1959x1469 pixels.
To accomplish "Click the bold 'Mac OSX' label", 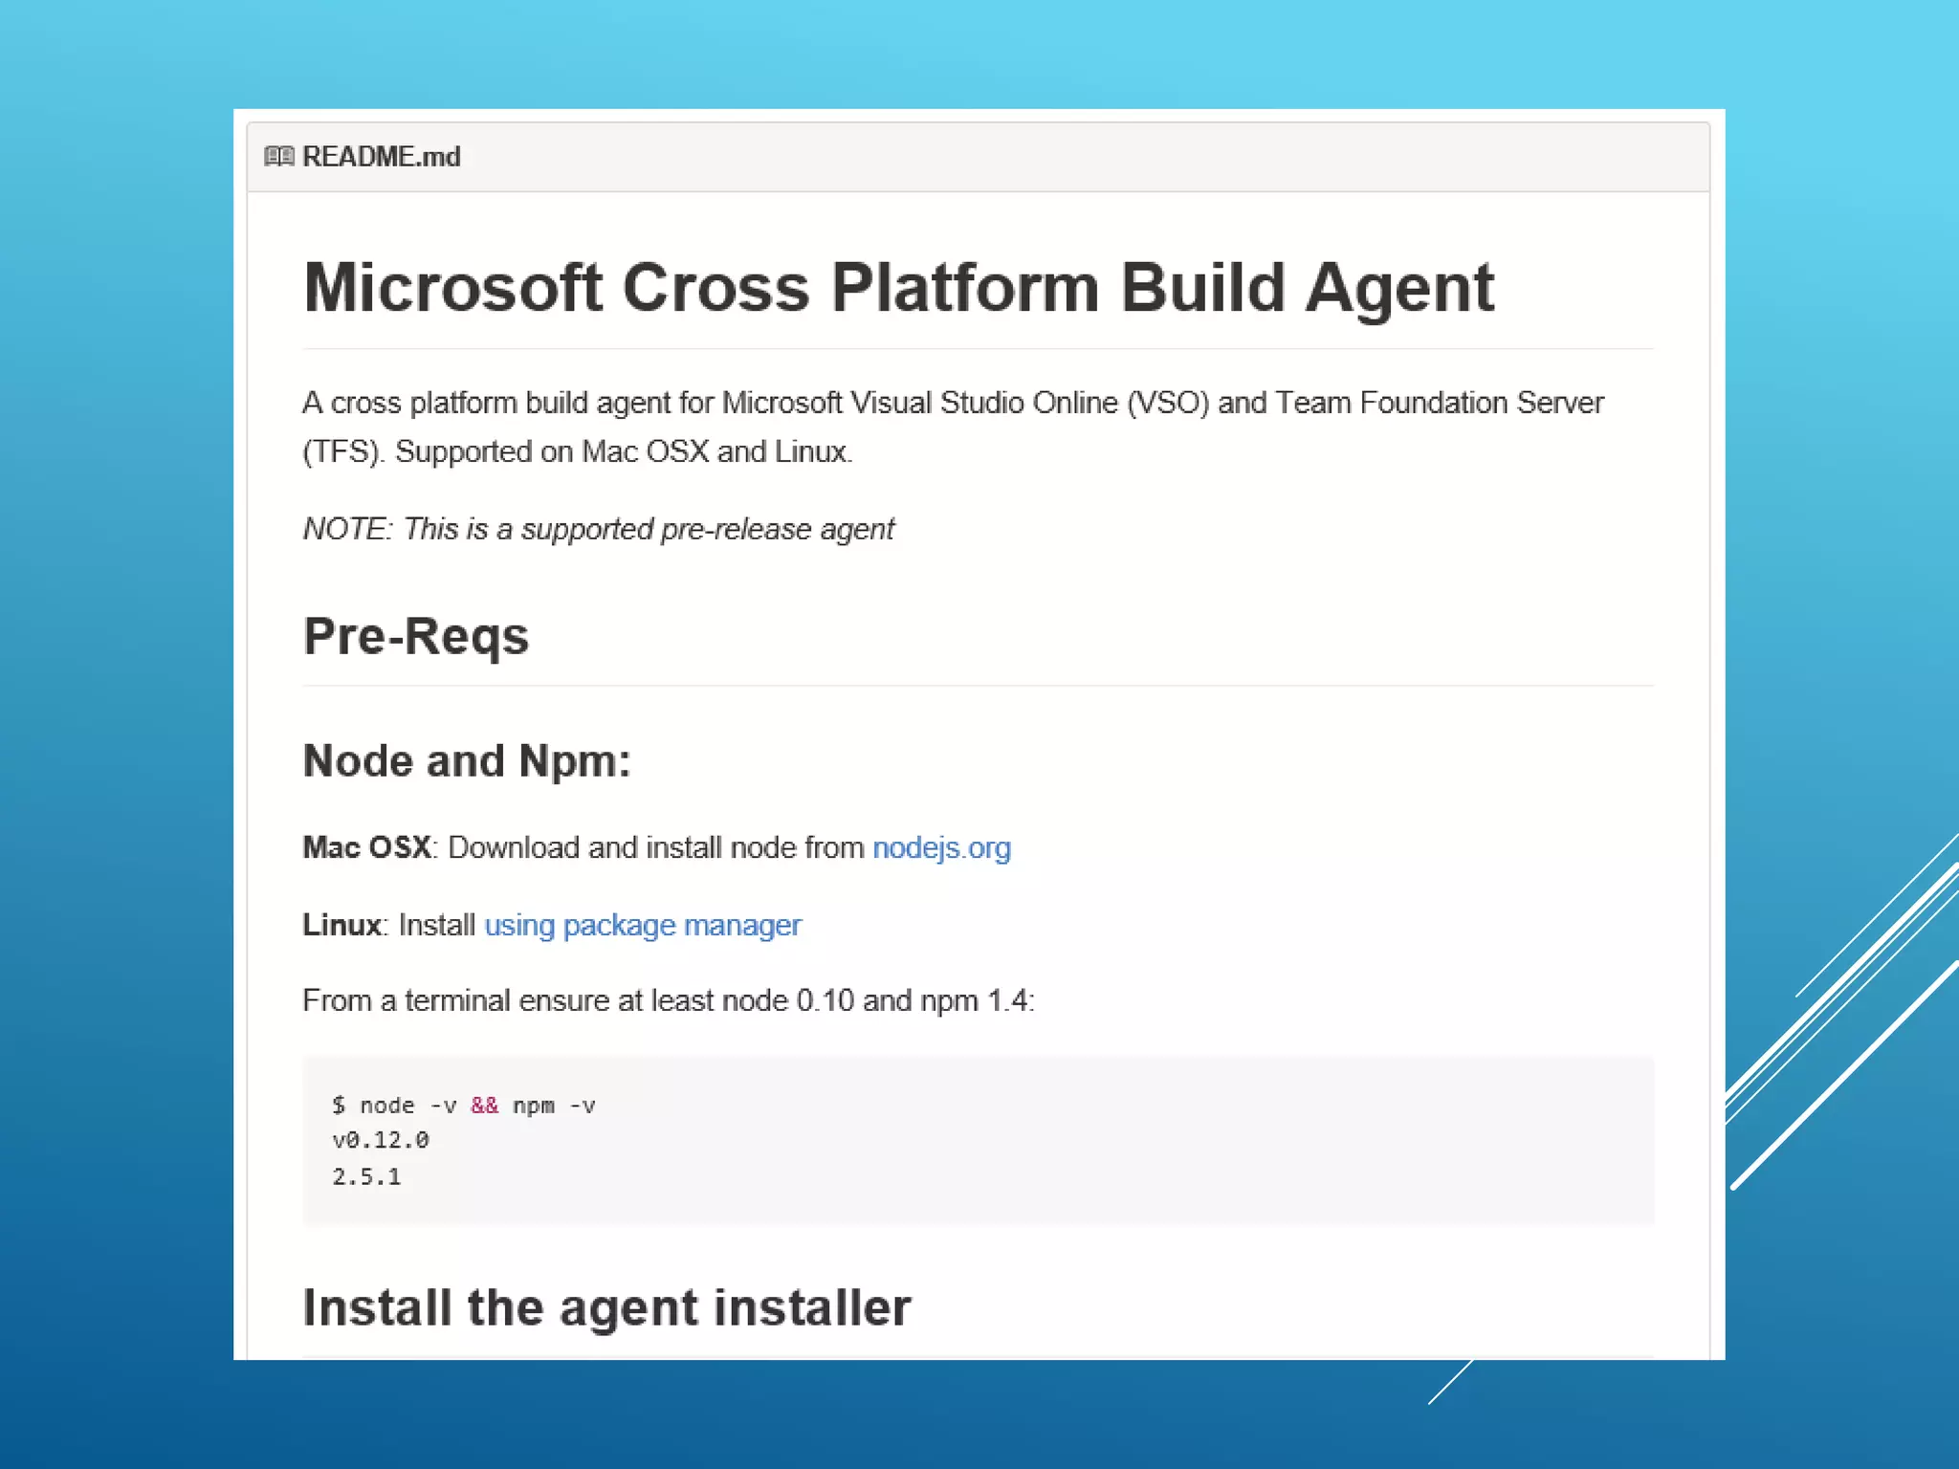I will coord(366,848).
